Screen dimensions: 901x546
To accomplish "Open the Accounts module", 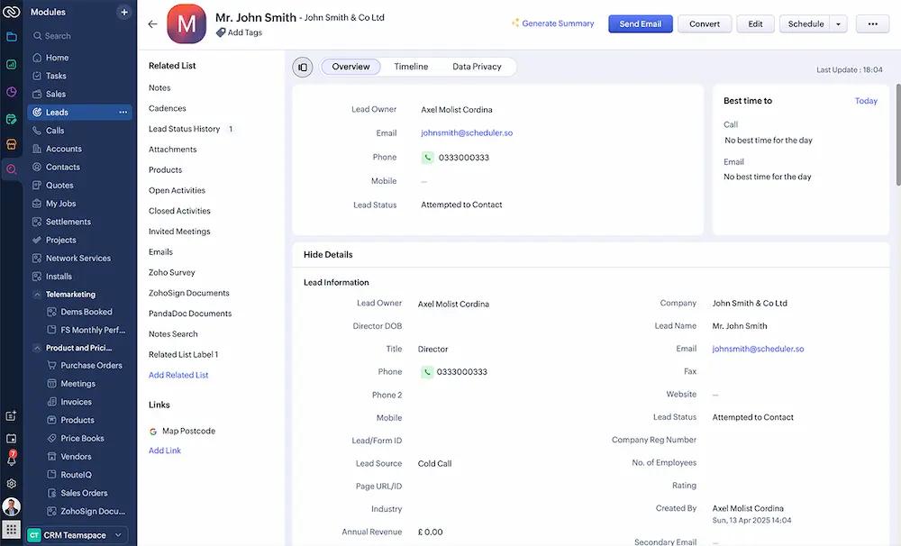I will point(64,149).
